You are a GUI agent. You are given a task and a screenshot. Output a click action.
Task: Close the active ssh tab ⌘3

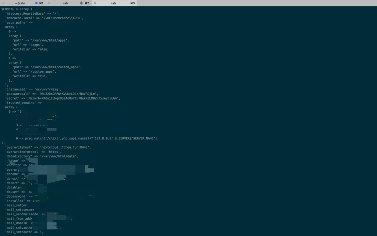[95, 3]
